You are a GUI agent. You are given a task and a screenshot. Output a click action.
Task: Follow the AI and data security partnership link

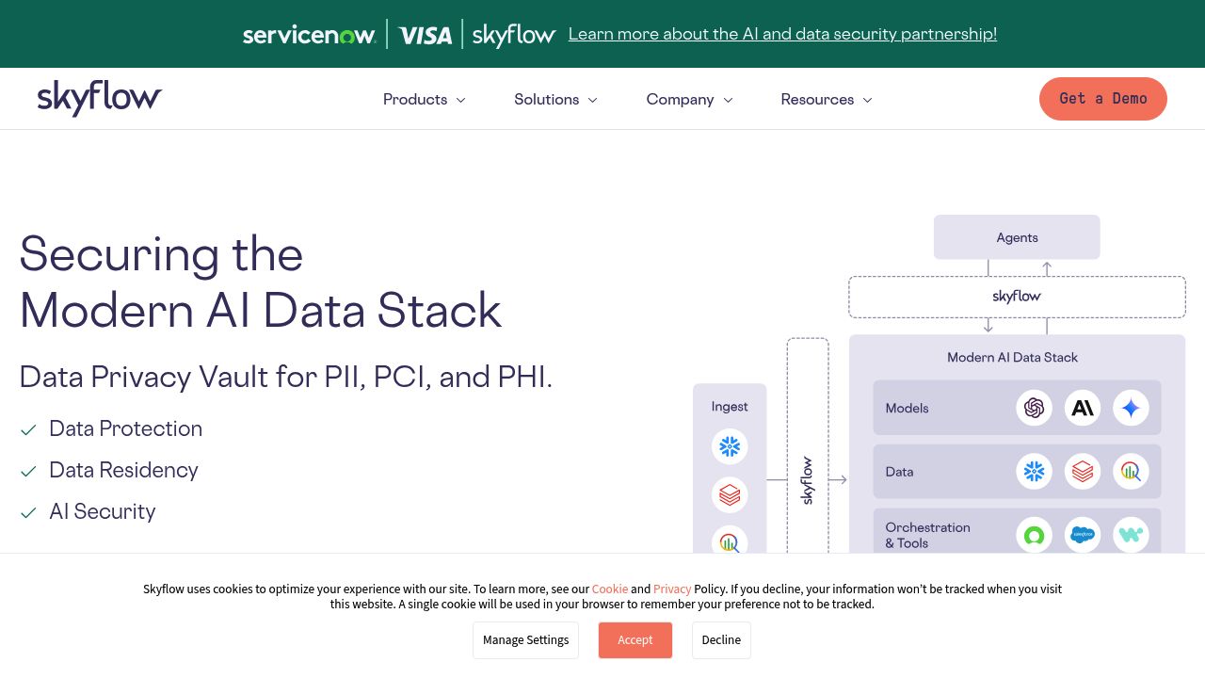[782, 34]
